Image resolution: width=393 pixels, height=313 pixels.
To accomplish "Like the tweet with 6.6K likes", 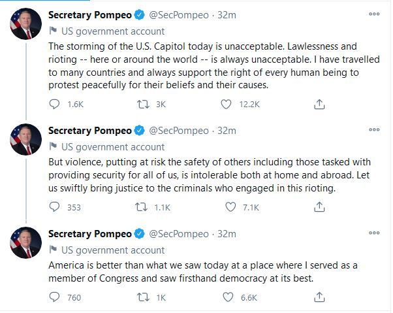I will [228, 297].
